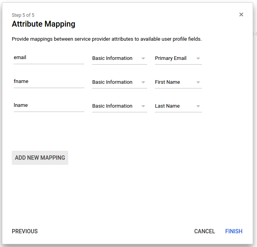Click the arrow icon beside Primary Email
This screenshot has height=247, width=257.
coord(198,59)
